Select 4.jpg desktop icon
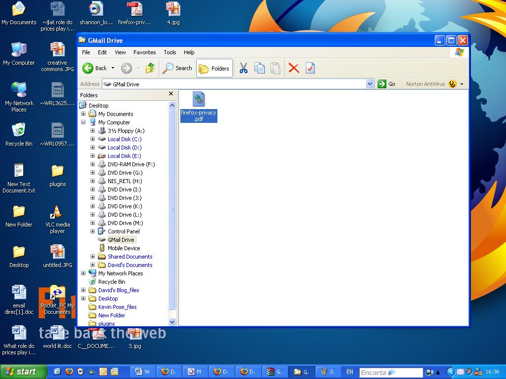Image resolution: width=506 pixels, height=379 pixels. point(173,13)
